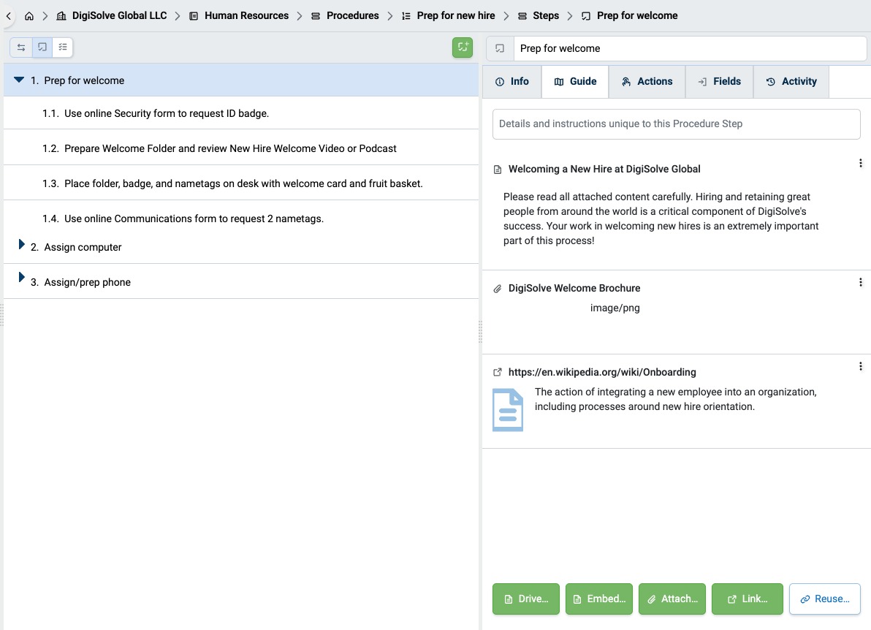Open the DigiSolve Welcome Brochure attachment

(574, 289)
